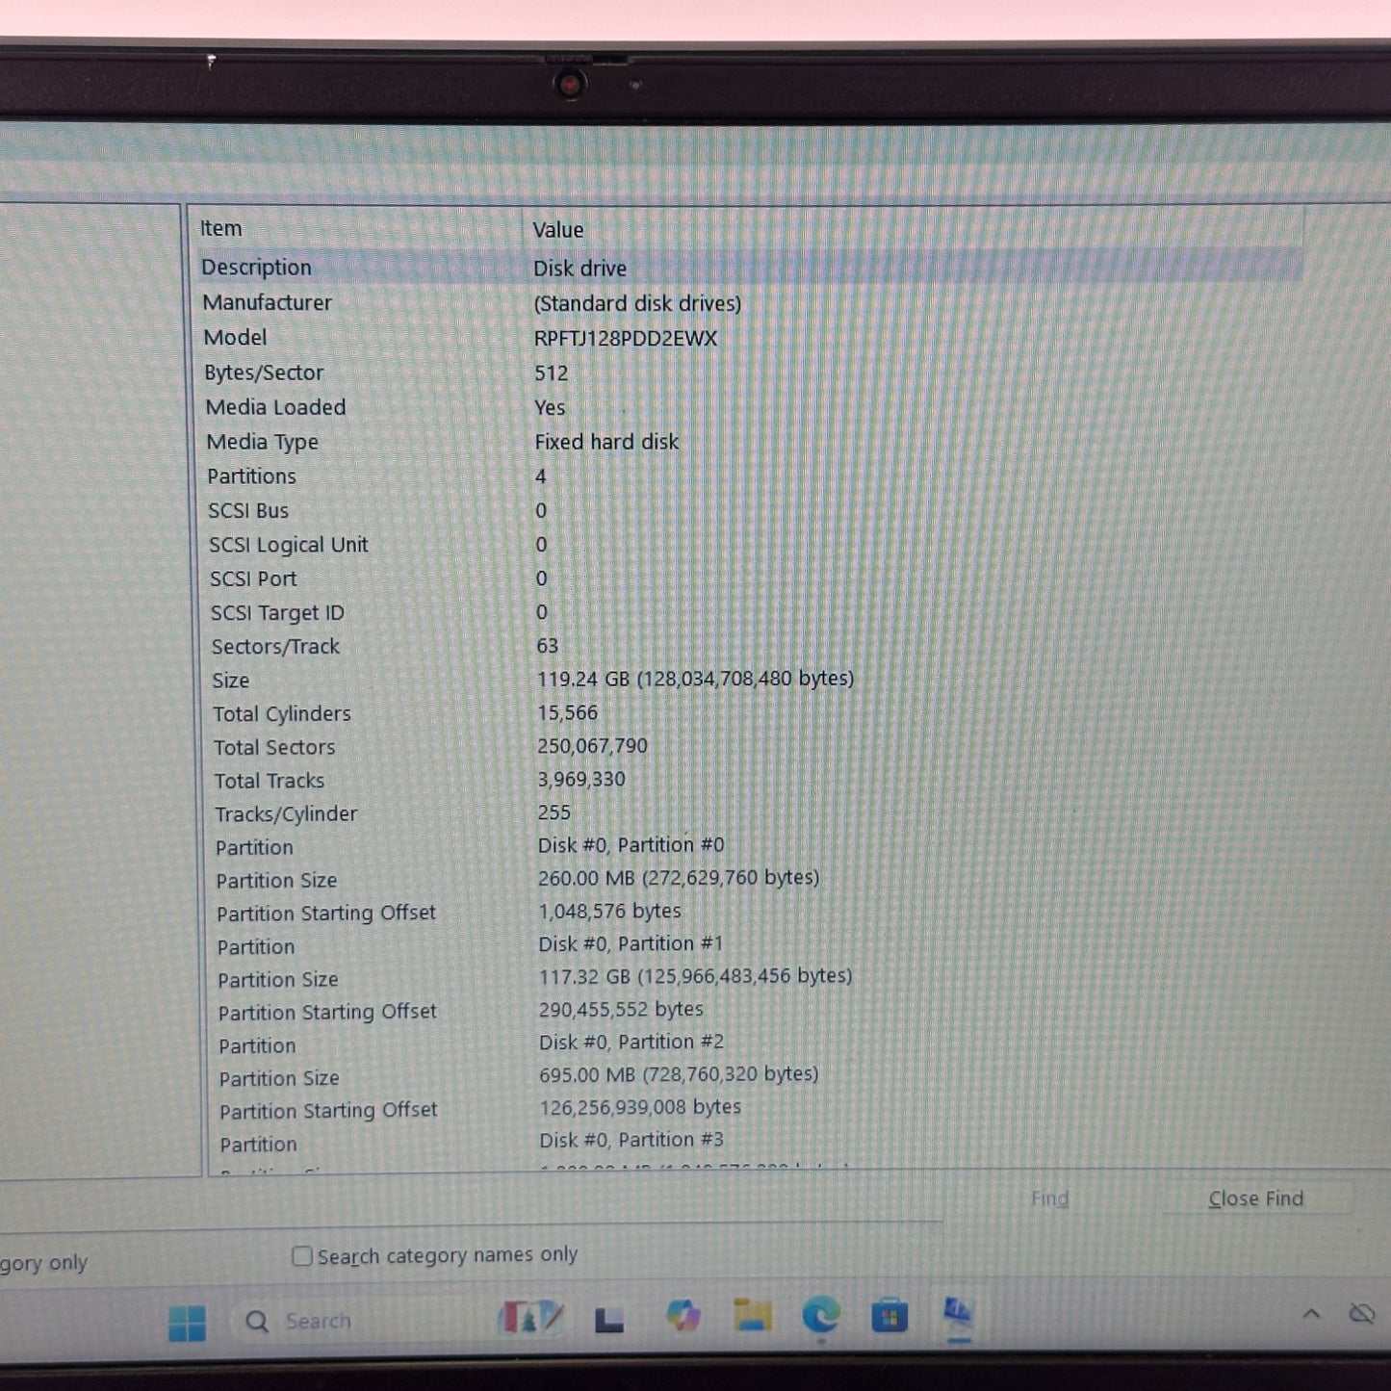Screen dimensions: 1391x1391
Task: Launch Microsoft Edge from the taskbar
Action: click(x=821, y=1314)
